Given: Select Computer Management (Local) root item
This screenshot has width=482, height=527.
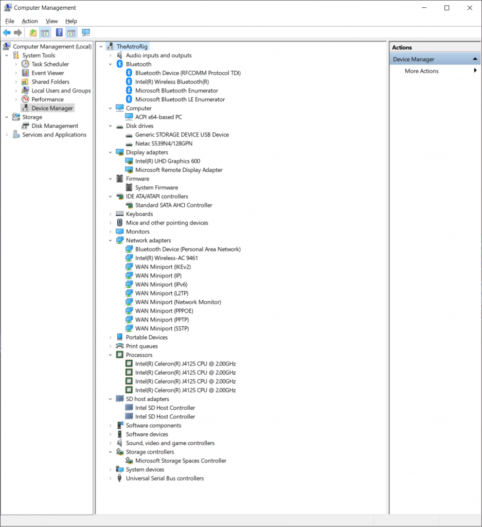Looking at the screenshot, I should point(52,46).
